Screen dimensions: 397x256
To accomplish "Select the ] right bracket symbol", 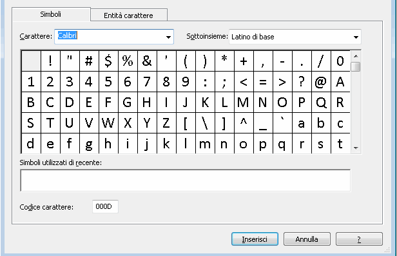I will 224,123.
